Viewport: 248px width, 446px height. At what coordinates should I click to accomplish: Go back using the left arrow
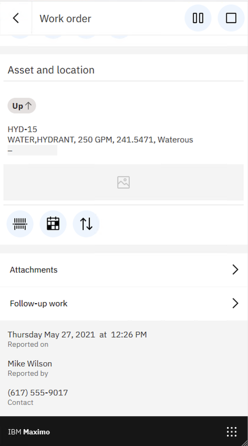coord(16,18)
